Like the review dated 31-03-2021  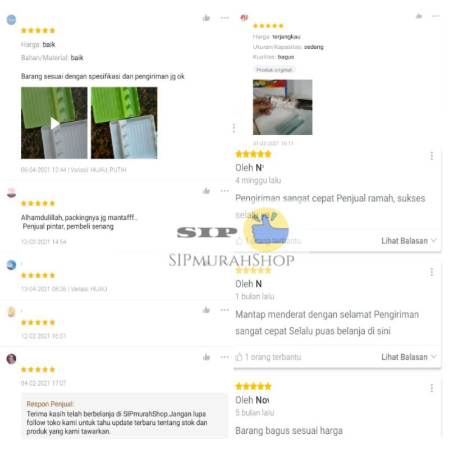pyautogui.click(x=419, y=16)
